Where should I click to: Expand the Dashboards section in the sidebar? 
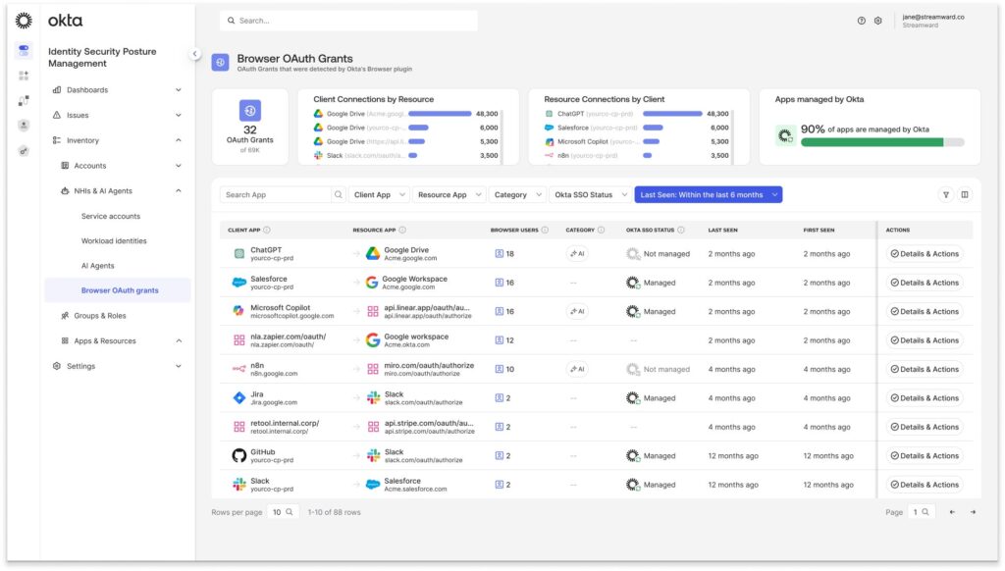click(115, 89)
